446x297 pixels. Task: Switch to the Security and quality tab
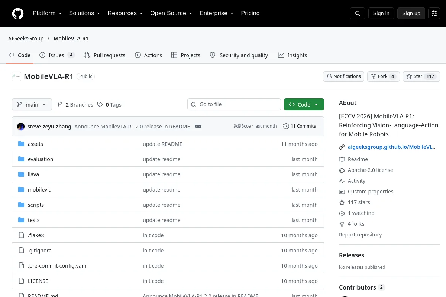[x=239, y=55]
